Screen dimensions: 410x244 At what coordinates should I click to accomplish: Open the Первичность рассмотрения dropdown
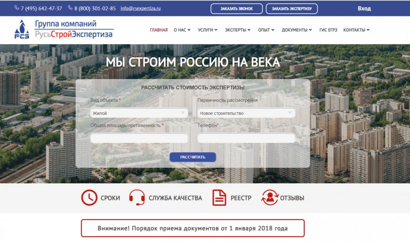(246, 113)
